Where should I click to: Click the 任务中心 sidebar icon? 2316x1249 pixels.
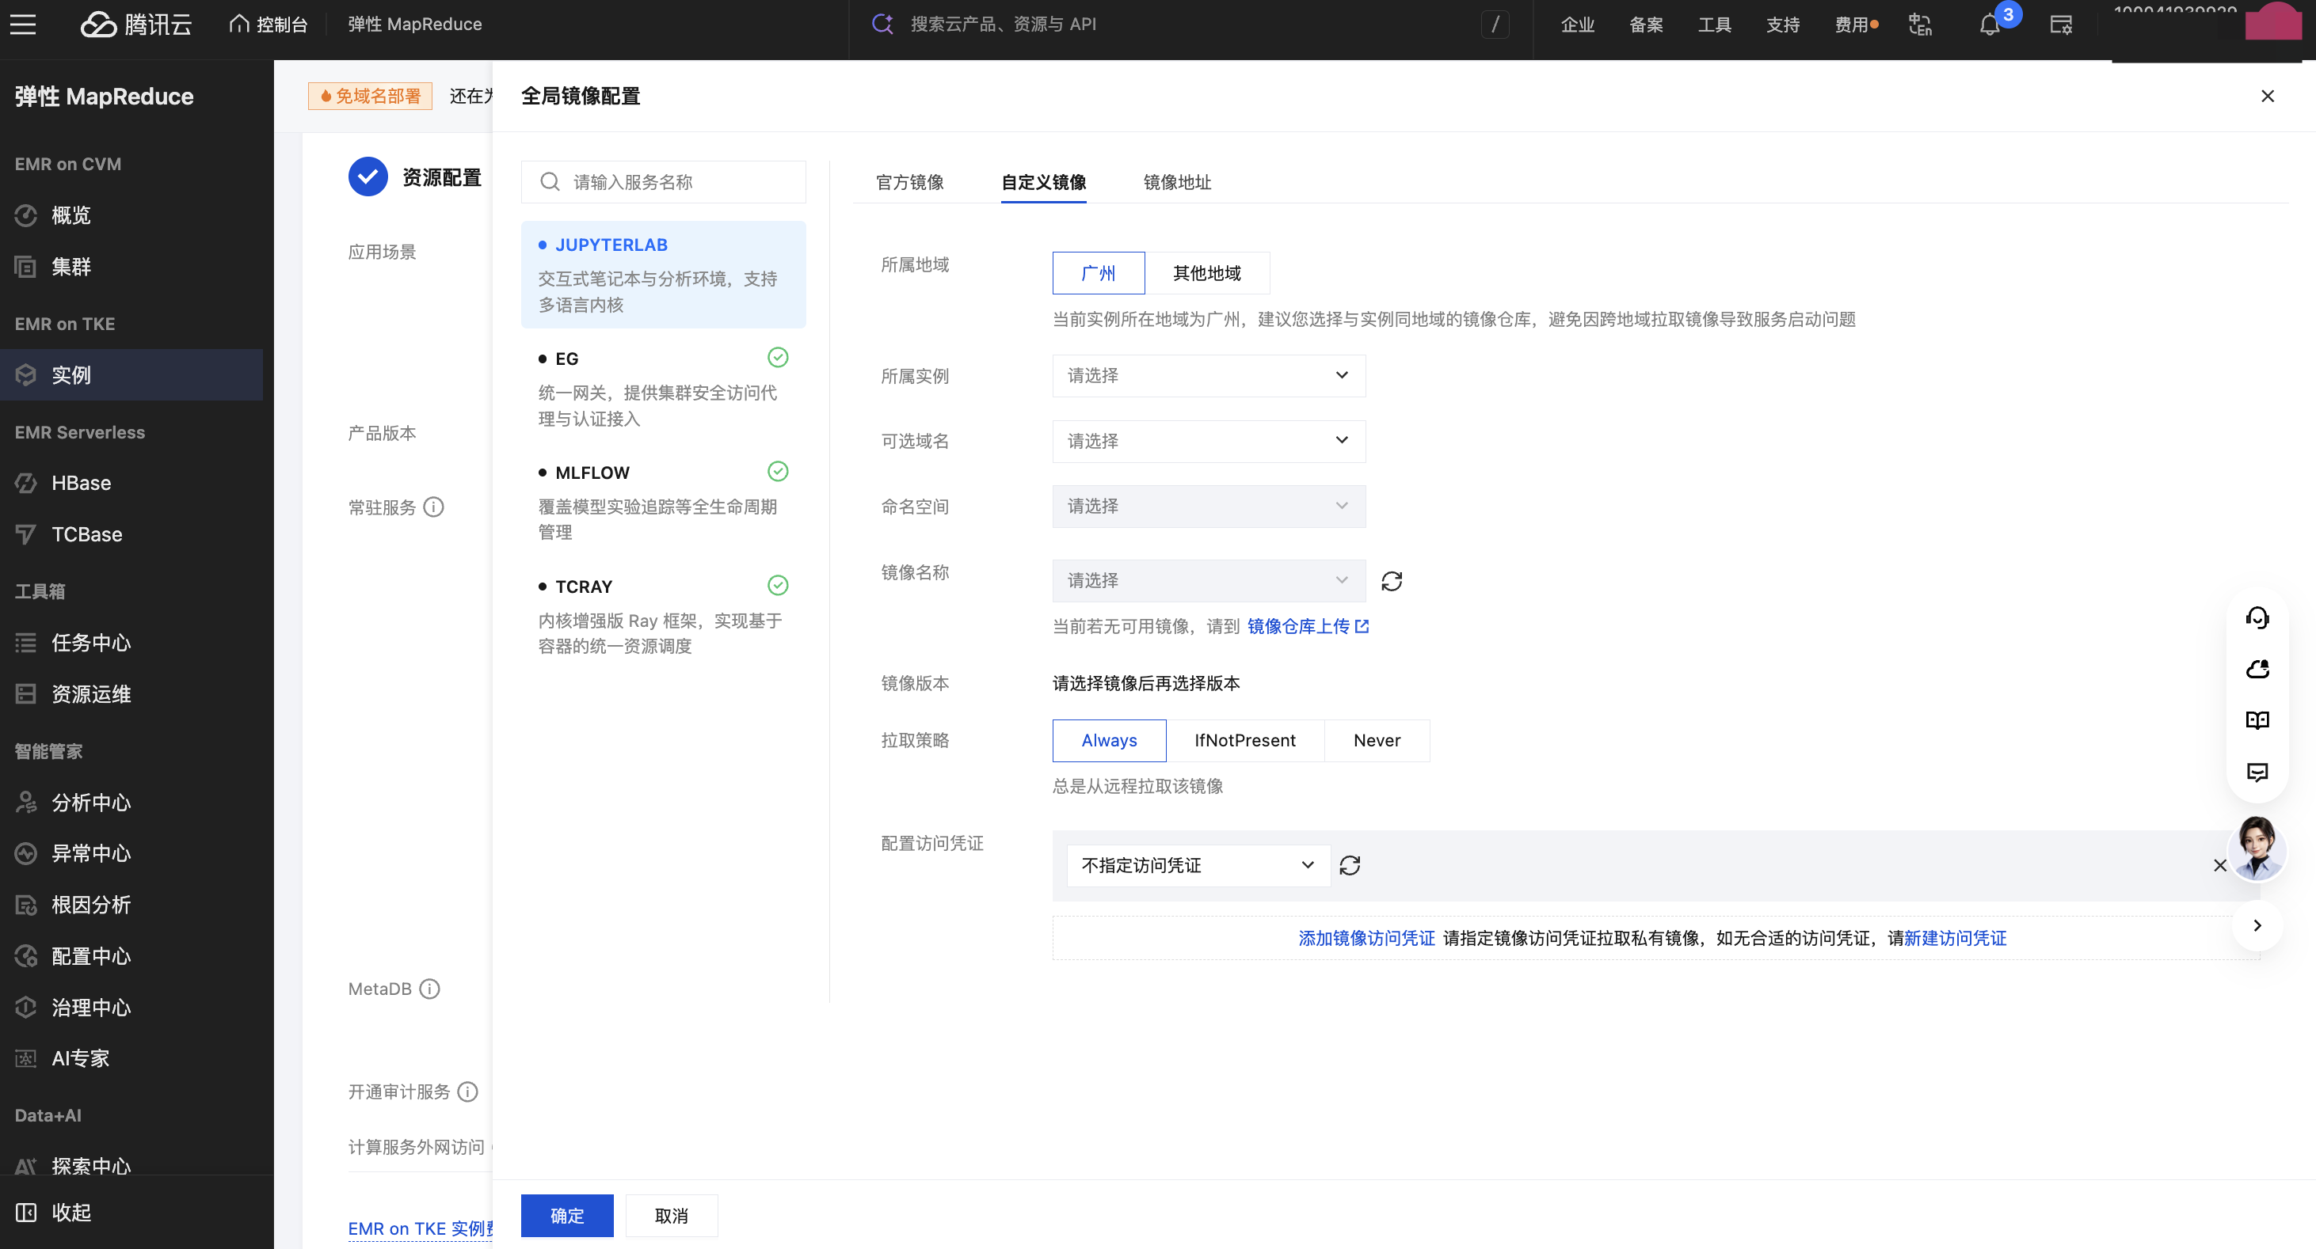pyautogui.click(x=26, y=642)
